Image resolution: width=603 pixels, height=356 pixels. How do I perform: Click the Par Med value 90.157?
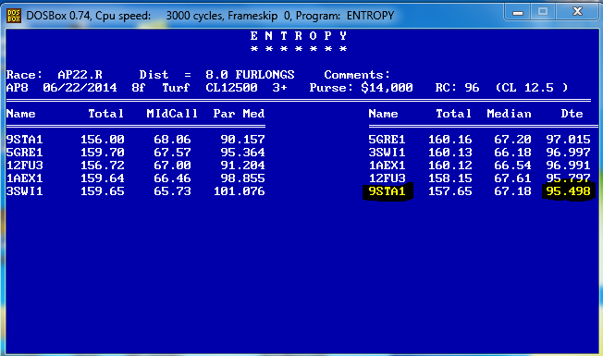click(x=242, y=140)
